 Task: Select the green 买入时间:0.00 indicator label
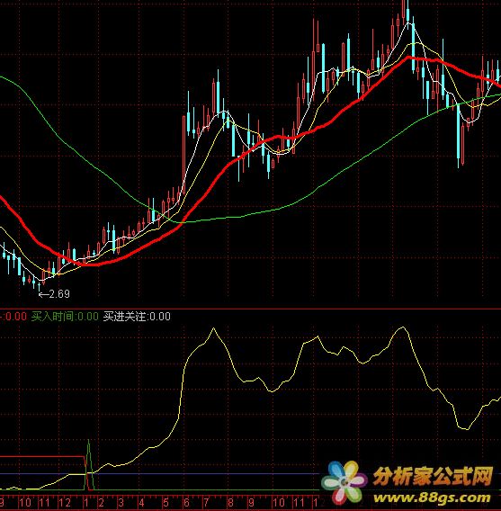tap(65, 317)
